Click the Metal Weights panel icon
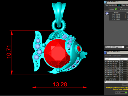This screenshot has width=128, height=96. click(105, 52)
